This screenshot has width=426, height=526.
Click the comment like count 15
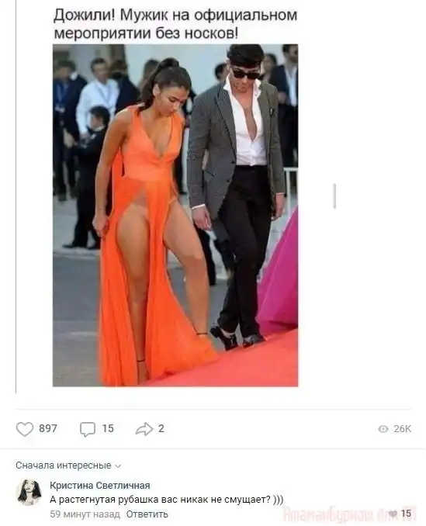pos(406,514)
